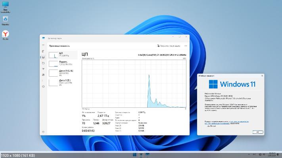The height and width of the screenshot is (158, 282).
Task: Open Task Manager settings gear
Action: (x=43, y=132)
